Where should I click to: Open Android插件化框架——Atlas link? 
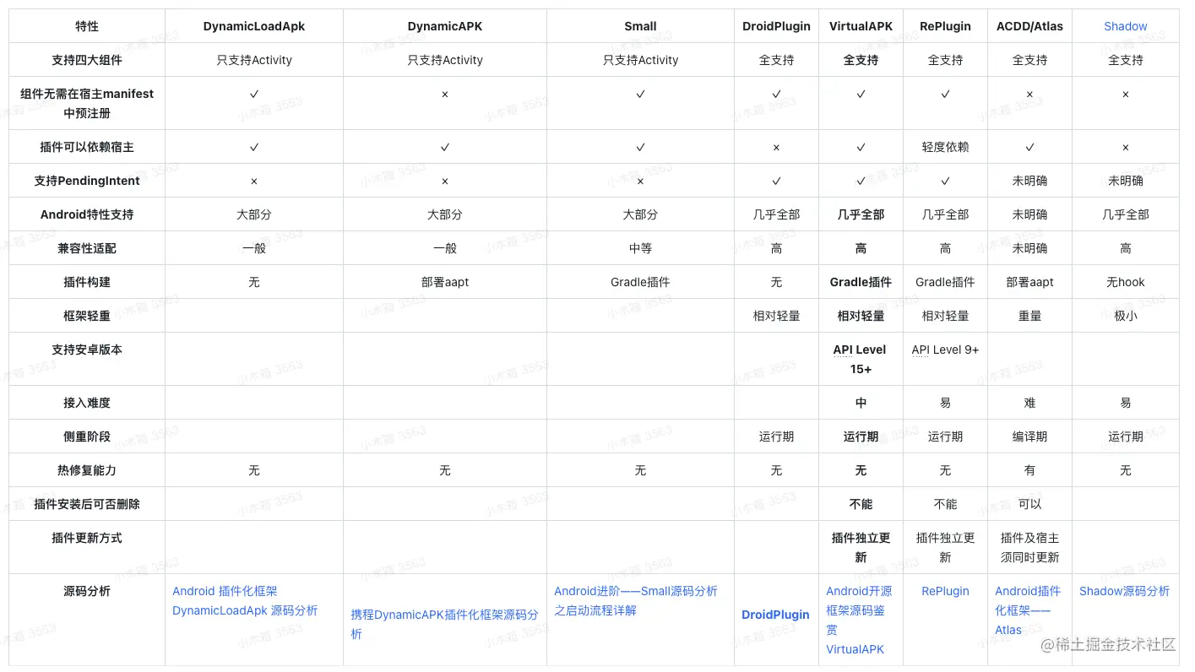click(x=1028, y=610)
